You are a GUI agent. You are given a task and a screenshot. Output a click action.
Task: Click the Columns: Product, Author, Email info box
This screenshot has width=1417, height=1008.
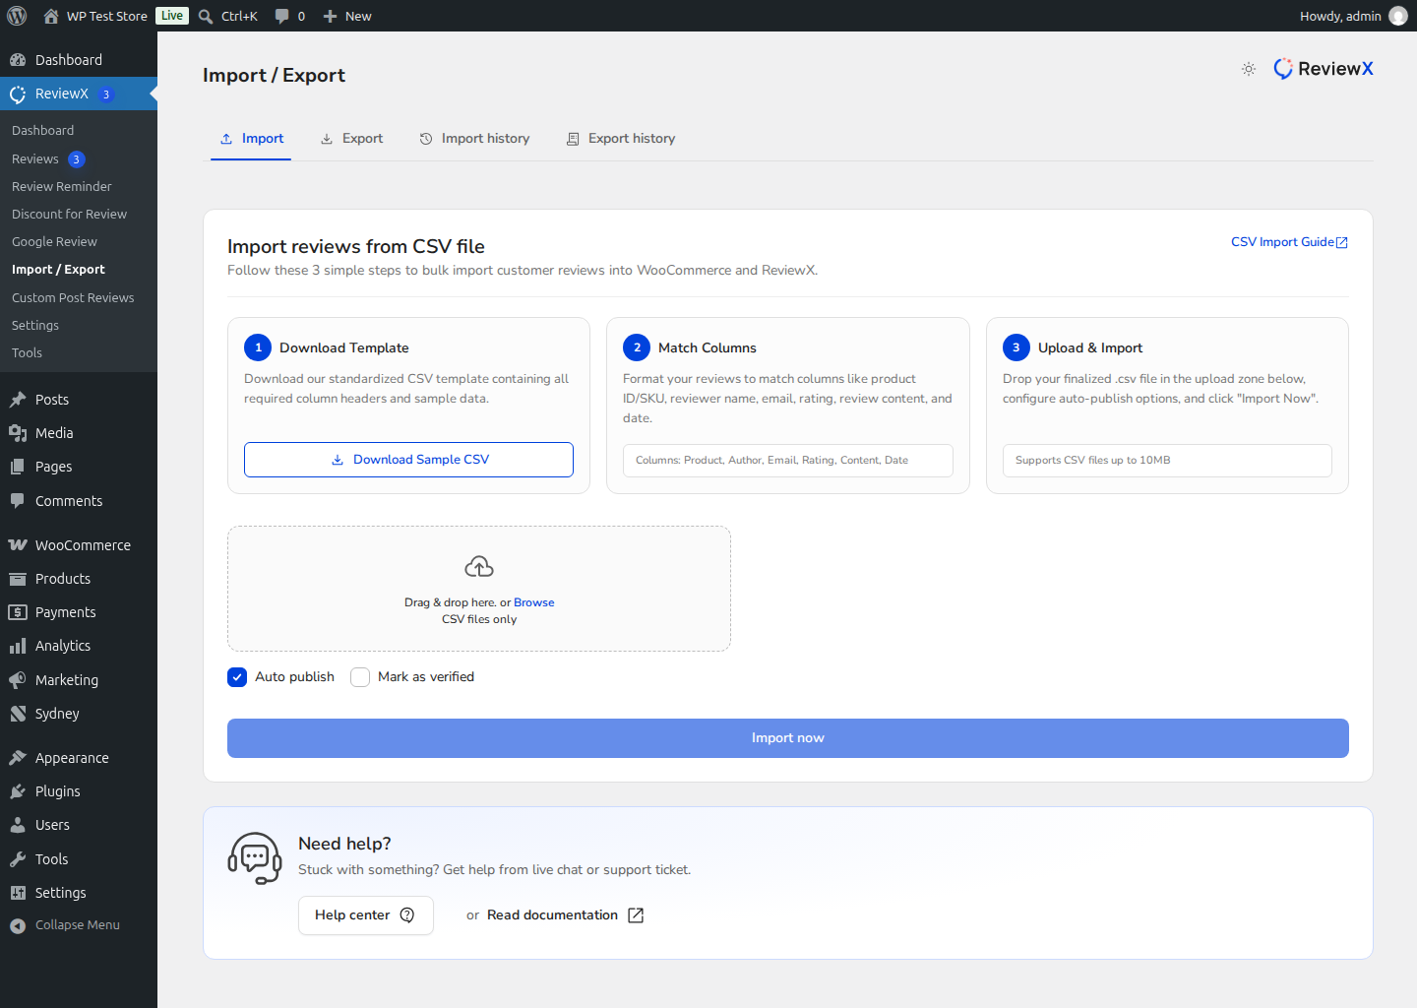point(788,461)
